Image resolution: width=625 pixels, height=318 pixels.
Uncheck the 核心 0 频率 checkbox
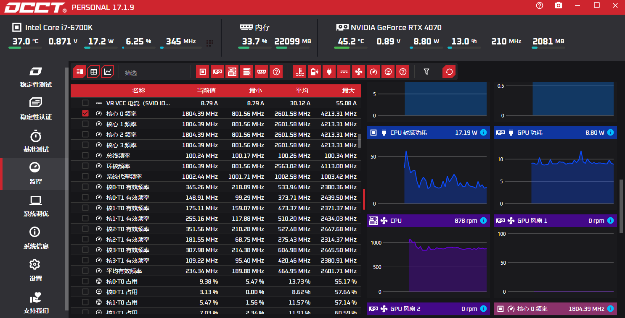85,113
